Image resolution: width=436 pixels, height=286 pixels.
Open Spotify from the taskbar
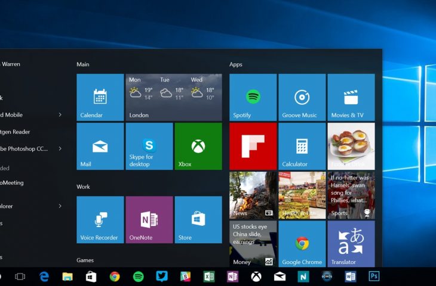pyautogui.click(x=138, y=276)
